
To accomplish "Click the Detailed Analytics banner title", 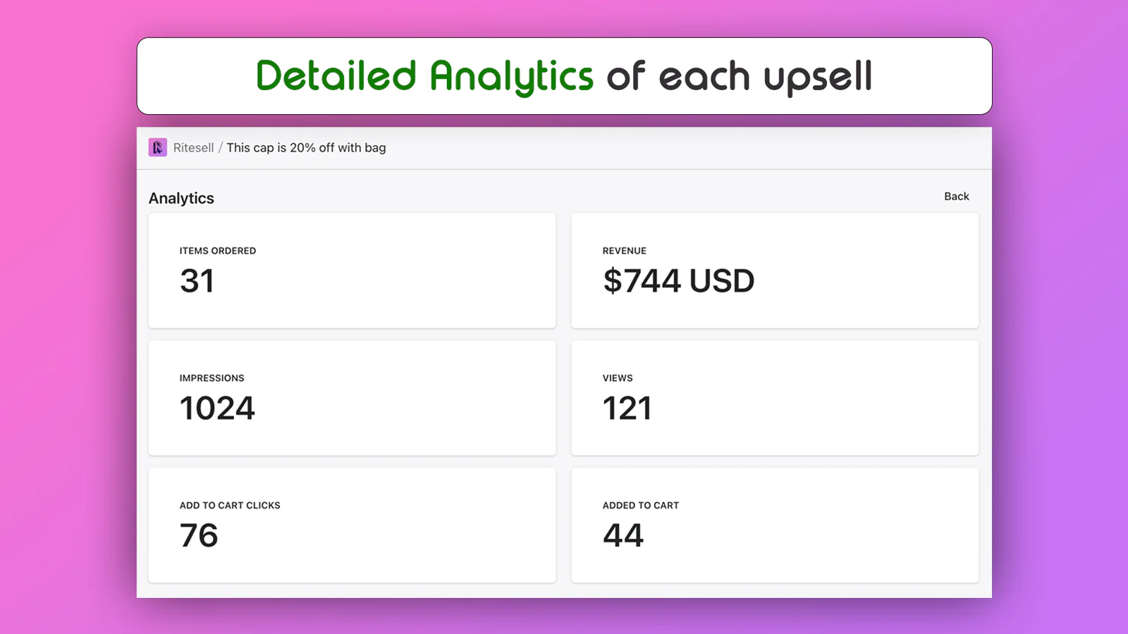I will click(564, 76).
